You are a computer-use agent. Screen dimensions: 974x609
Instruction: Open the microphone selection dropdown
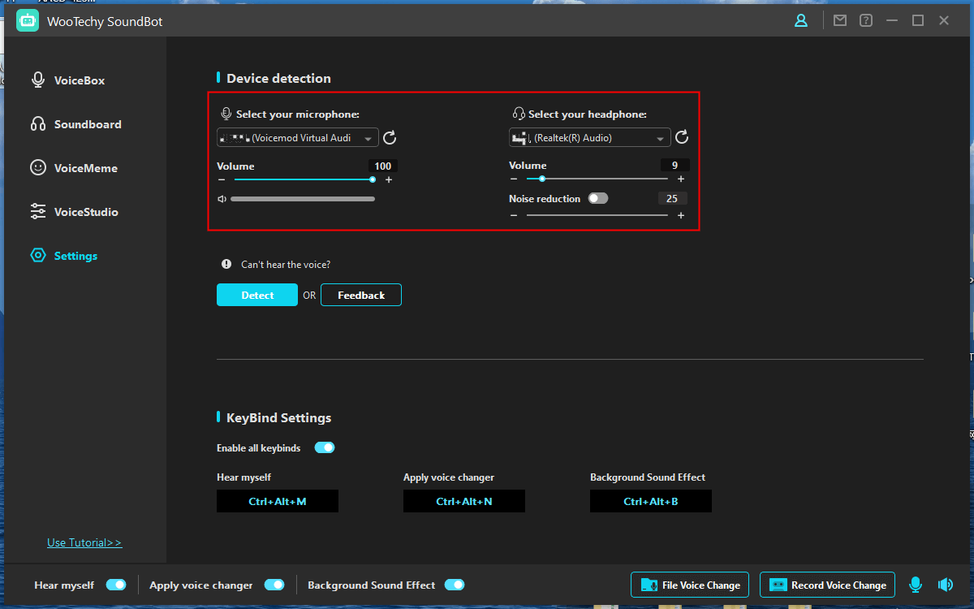coord(298,138)
